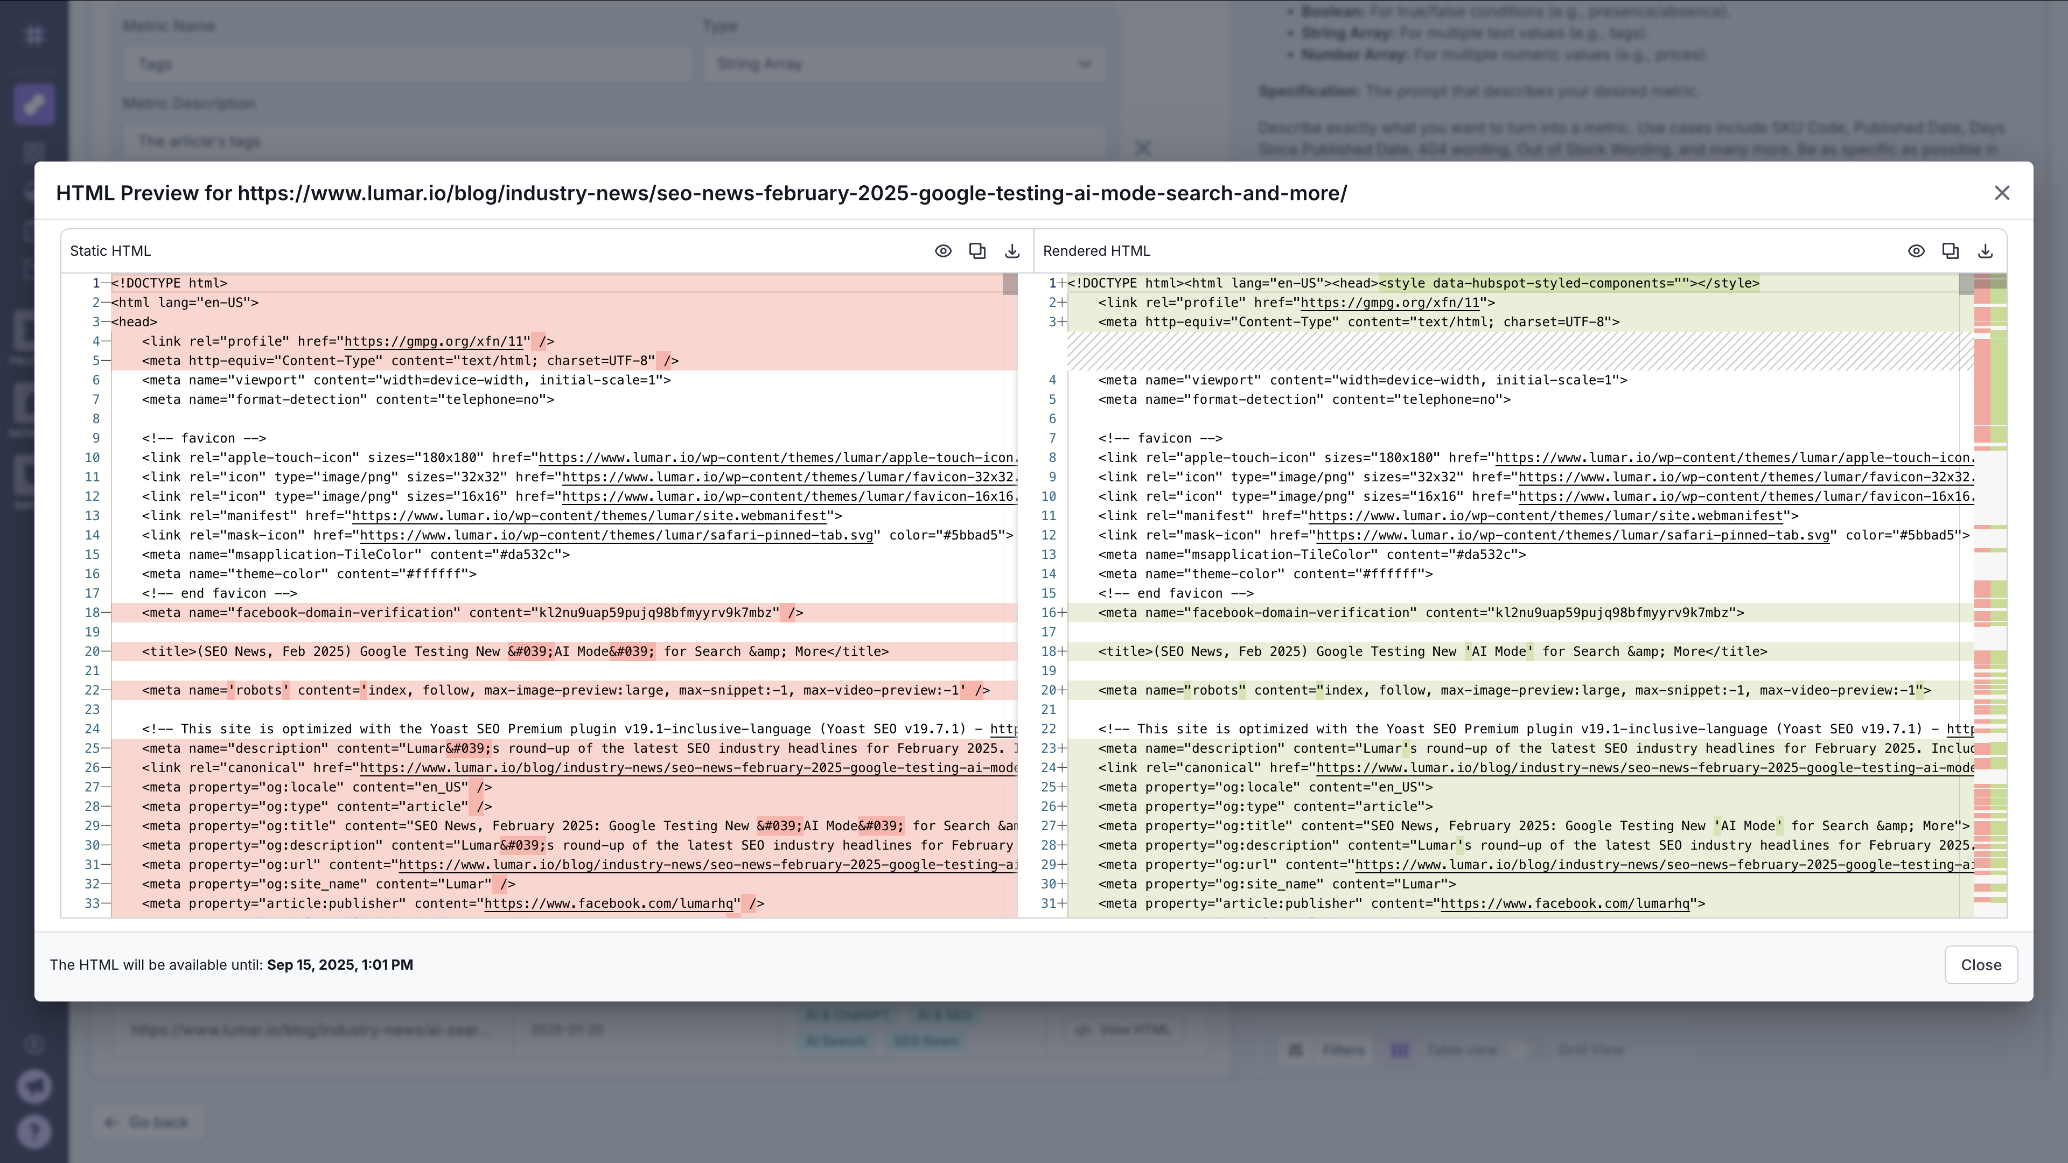
Task: Download the Static HTML file
Action: [x=1012, y=251]
